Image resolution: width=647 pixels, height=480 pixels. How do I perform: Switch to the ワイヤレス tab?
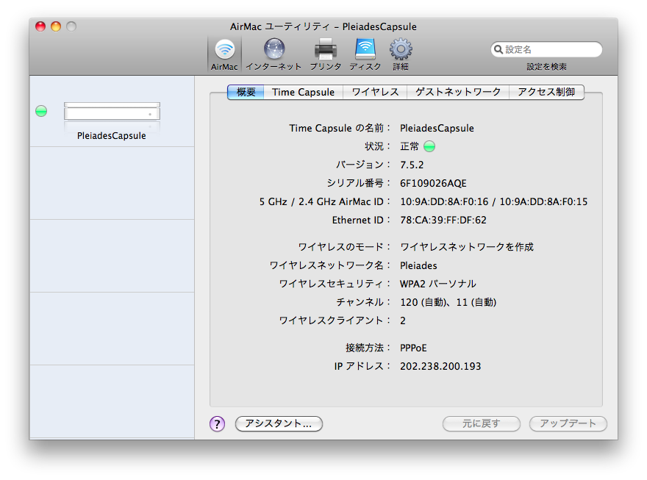click(x=375, y=92)
